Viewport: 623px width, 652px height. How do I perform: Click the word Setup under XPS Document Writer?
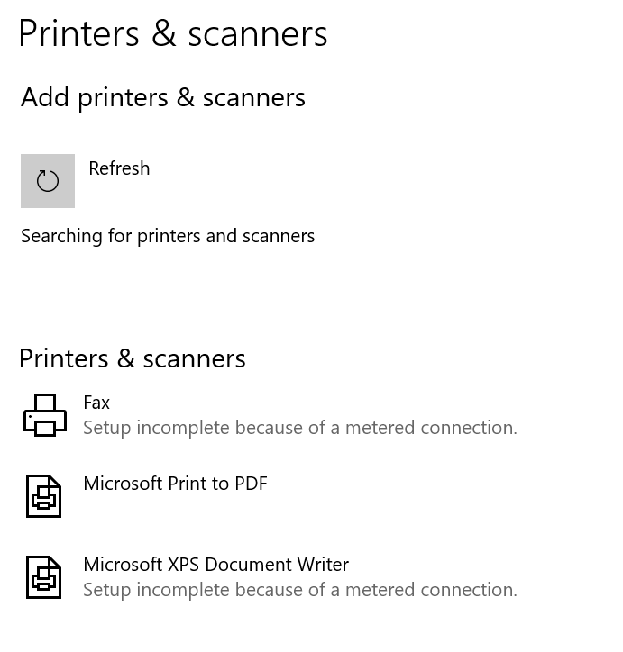point(107,591)
